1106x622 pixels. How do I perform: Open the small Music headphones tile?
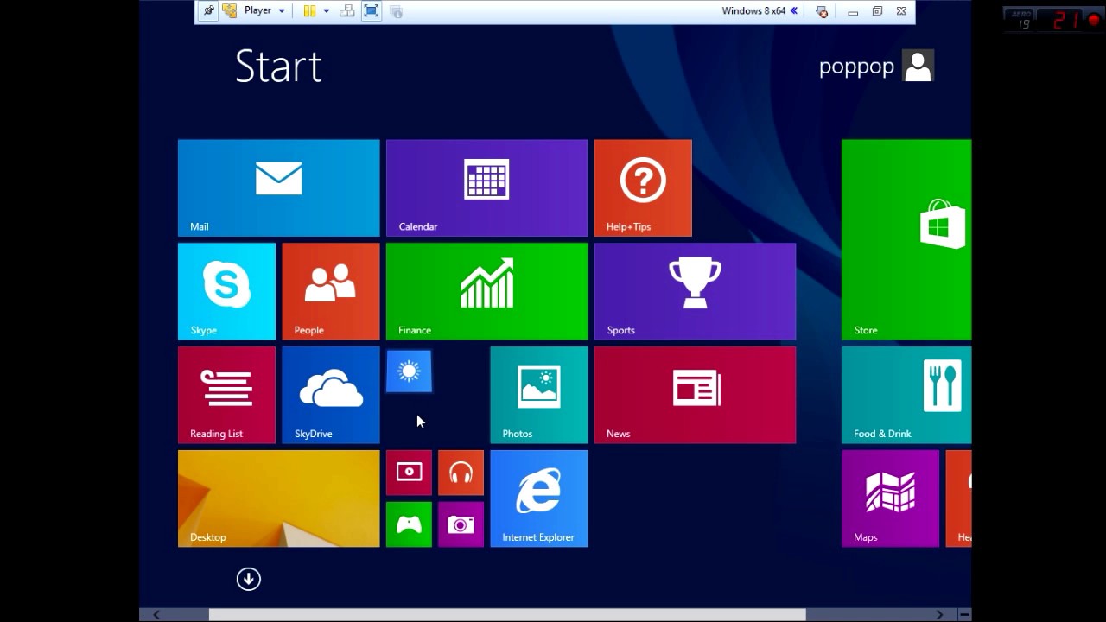click(461, 473)
